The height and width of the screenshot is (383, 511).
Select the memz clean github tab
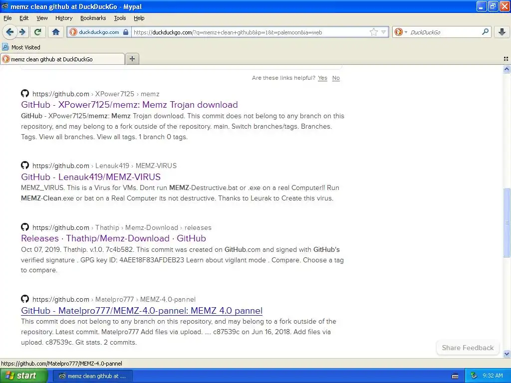pyautogui.click(x=62, y=59)
